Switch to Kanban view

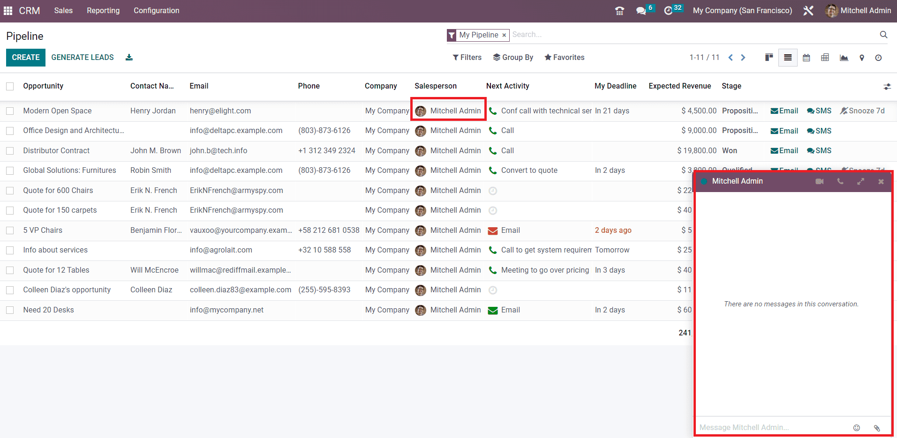click(x=769, y=58)
